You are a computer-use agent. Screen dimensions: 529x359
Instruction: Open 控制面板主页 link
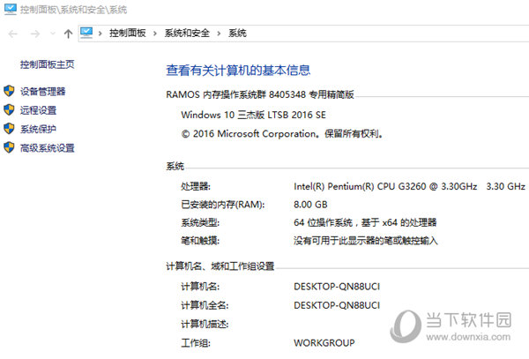coord(48,64)
